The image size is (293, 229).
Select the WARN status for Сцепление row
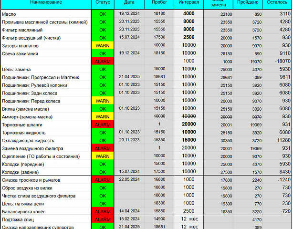coord(103,156)
